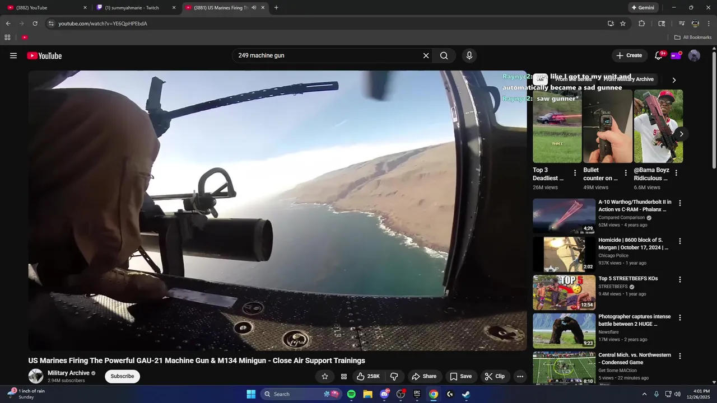
Task: Open Chrome three-dot menu
Action: coord(707,24)
